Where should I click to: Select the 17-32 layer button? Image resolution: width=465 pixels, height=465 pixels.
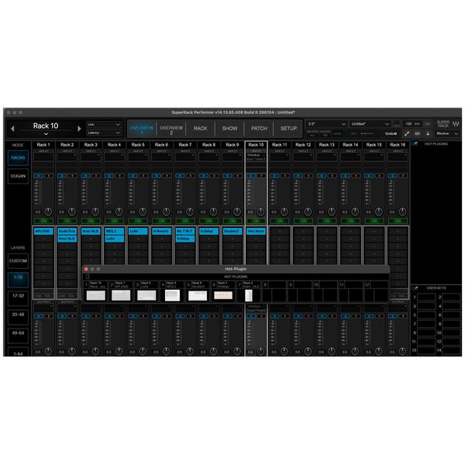click(18, 298)
